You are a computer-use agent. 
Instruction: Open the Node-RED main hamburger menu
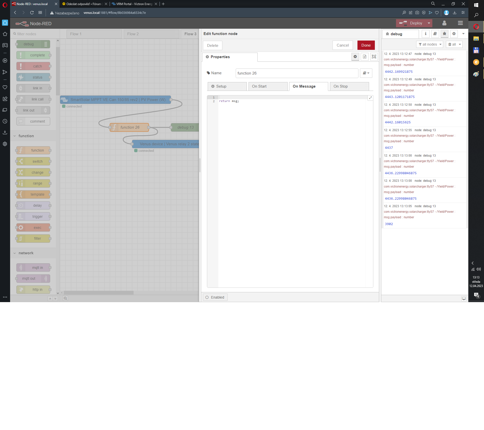[x=460, y=23]
